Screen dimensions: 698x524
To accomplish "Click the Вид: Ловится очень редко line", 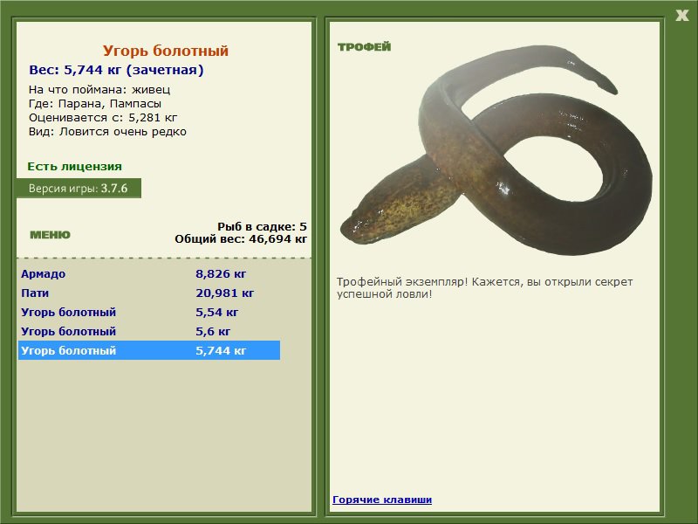I will point(107,132).
